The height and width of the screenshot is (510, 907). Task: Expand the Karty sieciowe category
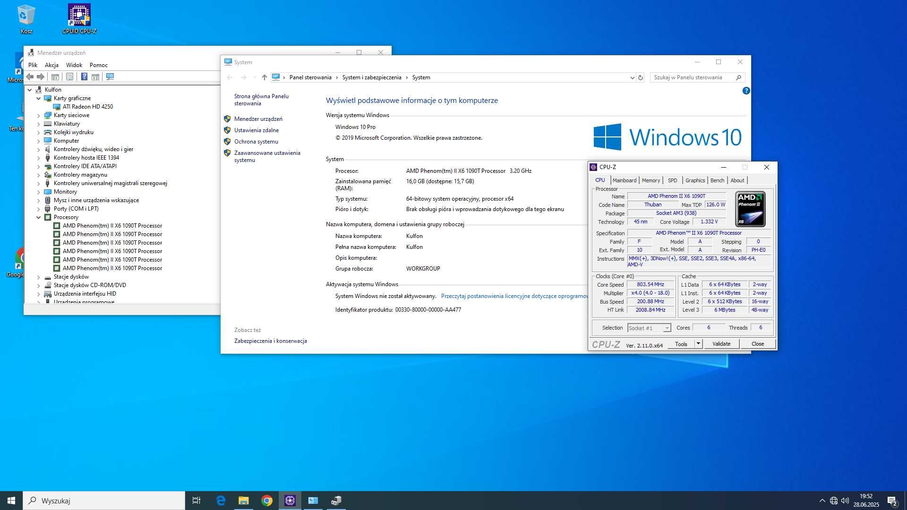pyautogui.click(x=39, y=115)
